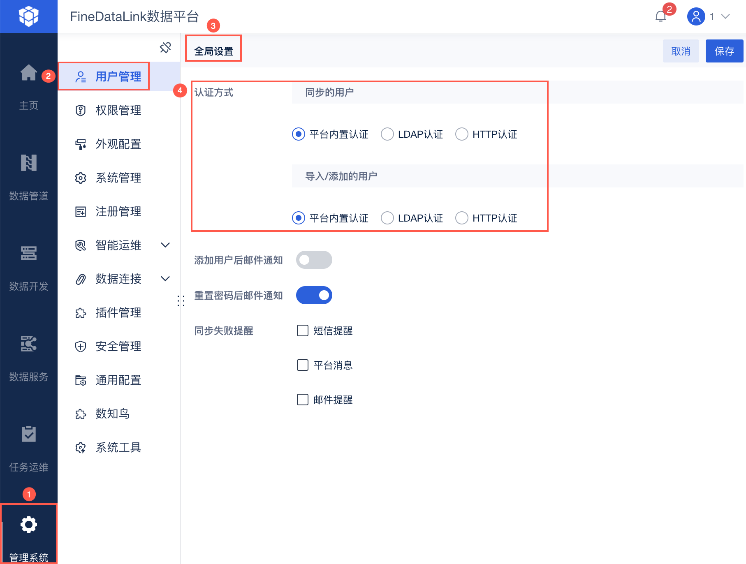
Task: Enable 添加用户后邮件通知 switch
Action: coord(314,260)
